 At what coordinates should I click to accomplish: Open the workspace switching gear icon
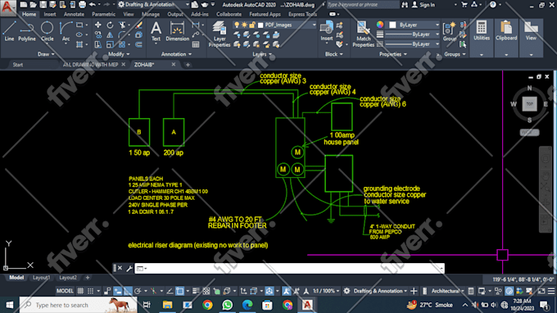pyautogui.click(x=346, y=291)
